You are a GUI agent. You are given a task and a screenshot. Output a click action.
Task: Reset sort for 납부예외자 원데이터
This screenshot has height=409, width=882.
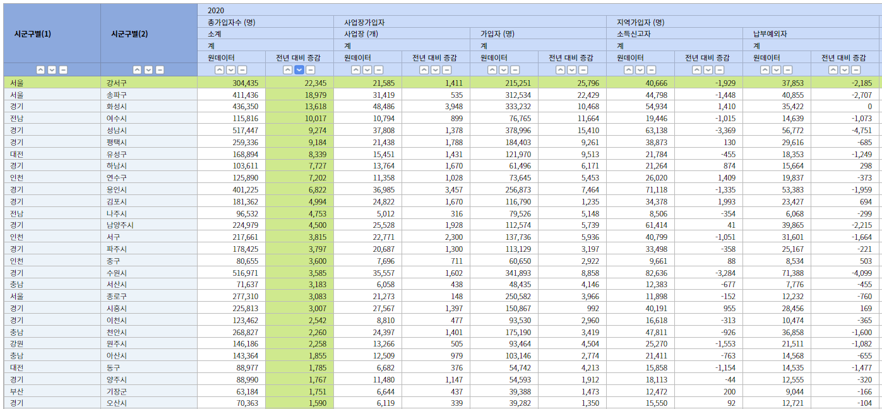pyautogui.click(x=788, y=70)
